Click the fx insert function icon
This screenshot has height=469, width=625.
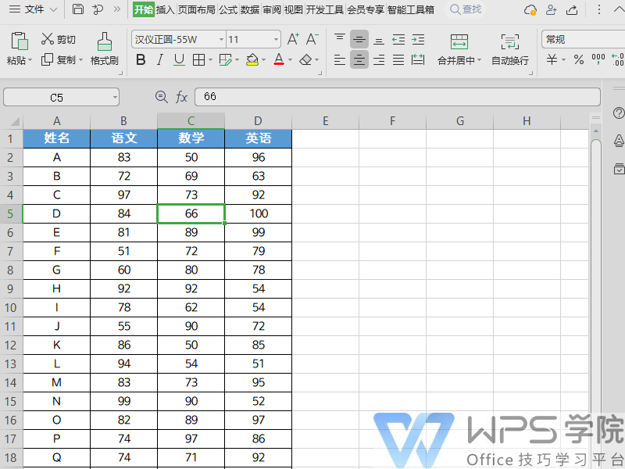coord(181,97)
